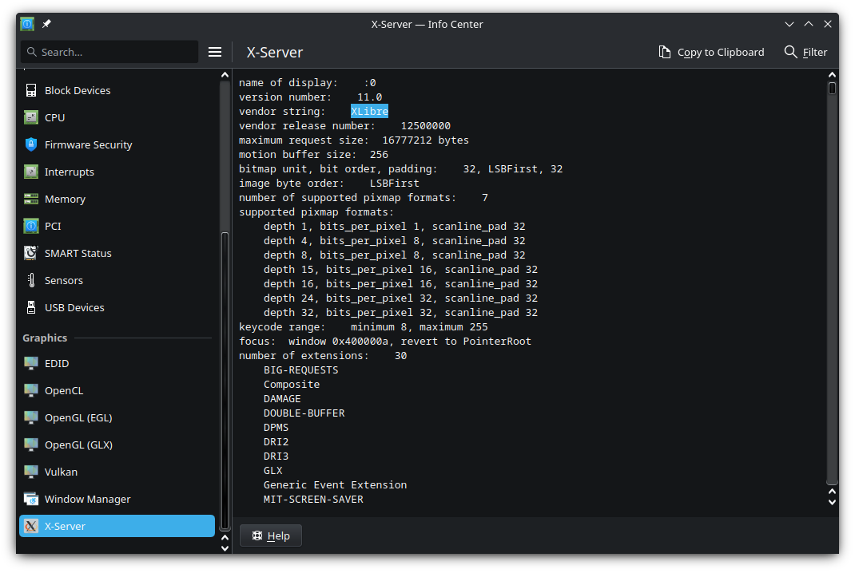Select the CPU chip icon
This screenshot has height=573, width=855.
click(31, 117)
